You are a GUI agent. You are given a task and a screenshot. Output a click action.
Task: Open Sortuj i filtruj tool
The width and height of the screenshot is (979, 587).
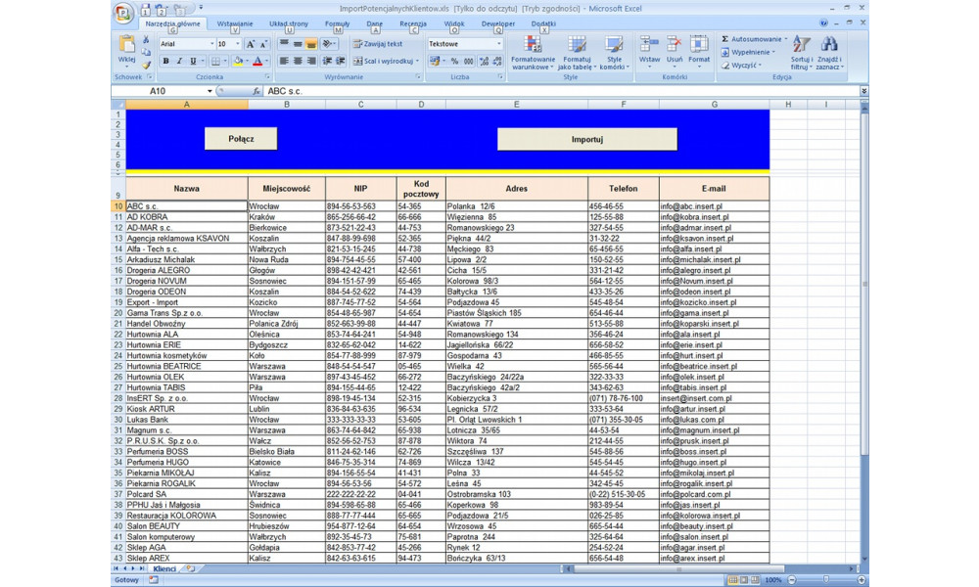tap(801, 53)
